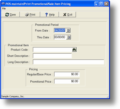This screenshot has width=120, height=109.
Task: Click into the Thru Date field
Action: click(60, 37)
